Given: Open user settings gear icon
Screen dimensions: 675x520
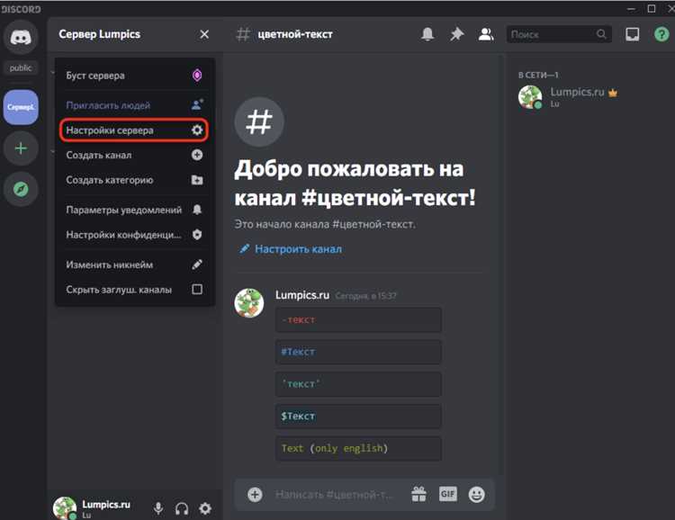Looking at the screenshot, I should (x=205, y=508).
